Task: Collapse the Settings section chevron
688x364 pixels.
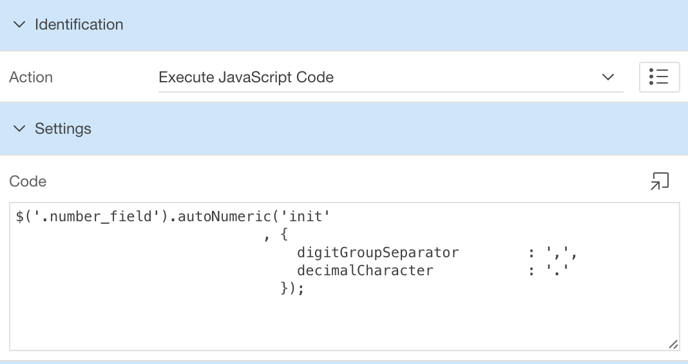Action: point(20,129)
